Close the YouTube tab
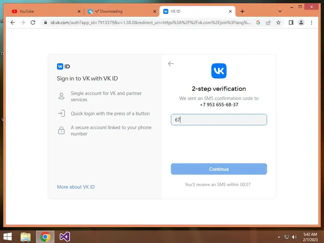 (79, 11)
